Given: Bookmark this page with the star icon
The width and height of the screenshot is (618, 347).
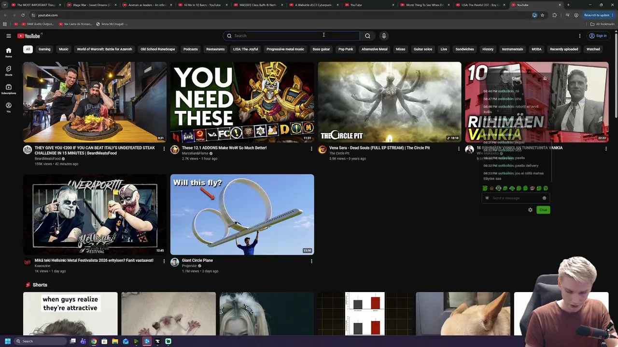Looking at the screenshot, I should pyautogui.click(x=542, y=15).
